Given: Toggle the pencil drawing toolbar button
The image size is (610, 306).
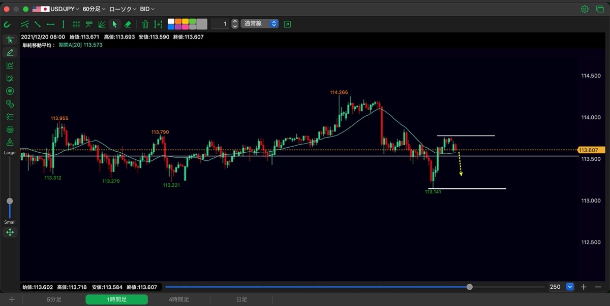Looking at the screenshot, I should pos(10,52).
